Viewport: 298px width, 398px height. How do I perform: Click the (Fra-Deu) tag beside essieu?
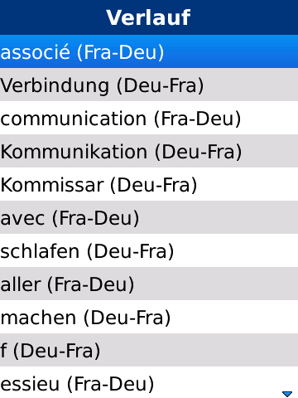(x=111, y=384)
